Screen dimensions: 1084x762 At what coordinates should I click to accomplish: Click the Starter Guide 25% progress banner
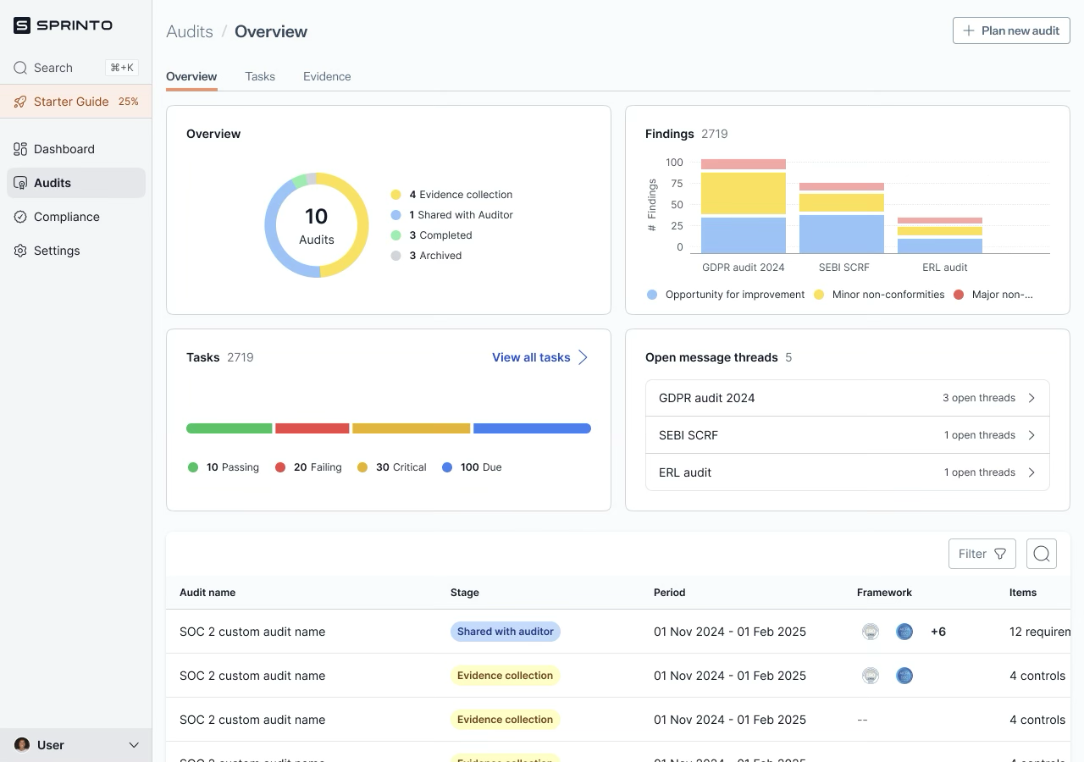pos(76,102)
